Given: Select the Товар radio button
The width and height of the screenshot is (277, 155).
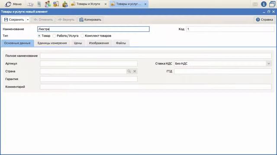Looking at the screenshot, I should click(39, 36).
